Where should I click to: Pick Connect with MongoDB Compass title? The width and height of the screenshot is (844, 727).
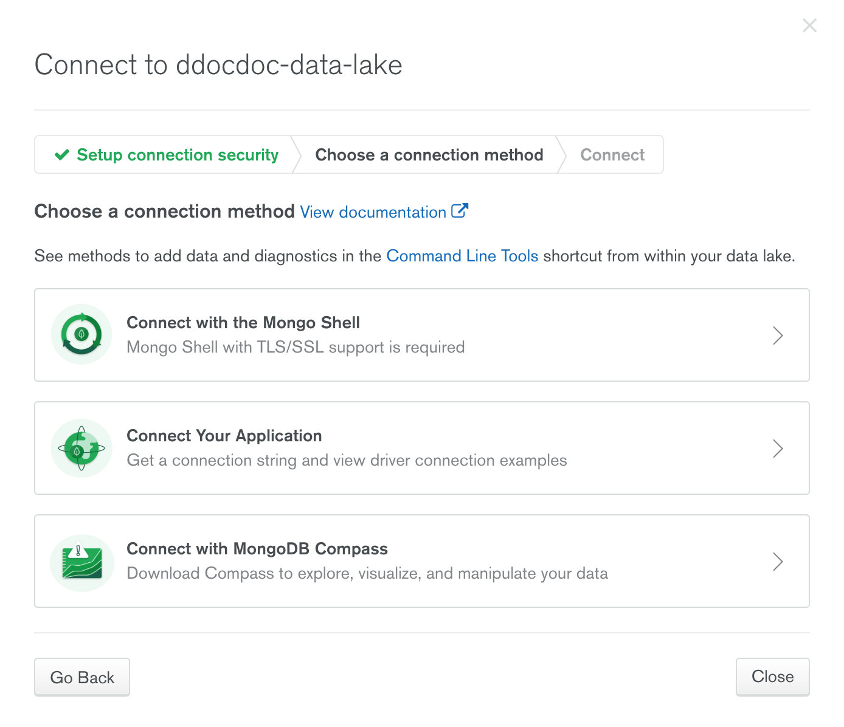point(257,549)
